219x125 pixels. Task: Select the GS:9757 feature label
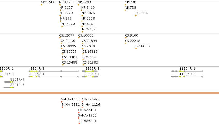[x=89, y=57]
